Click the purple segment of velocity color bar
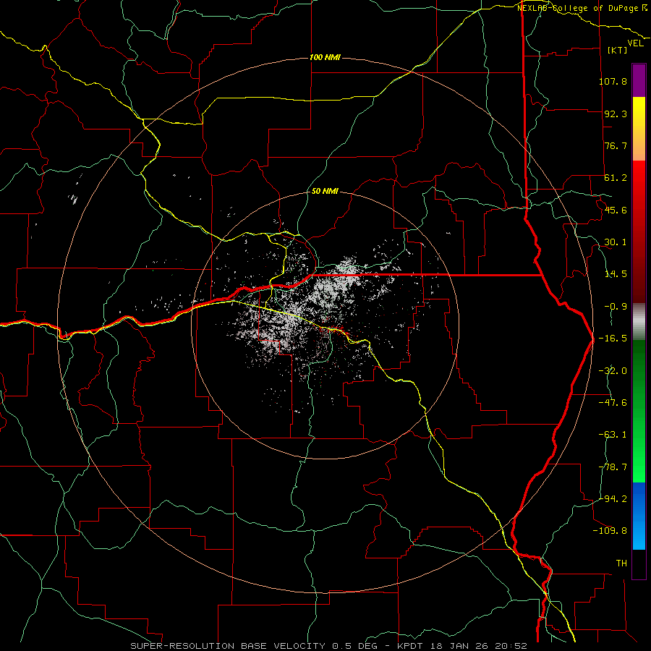 639,80
